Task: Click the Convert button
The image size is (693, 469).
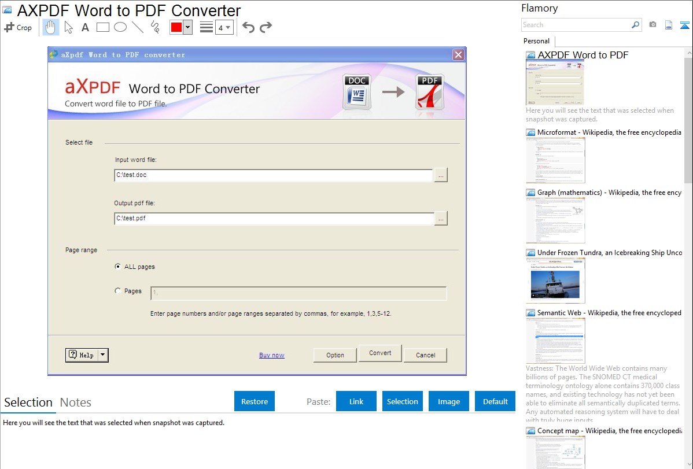Action: (x=380, y=353)
